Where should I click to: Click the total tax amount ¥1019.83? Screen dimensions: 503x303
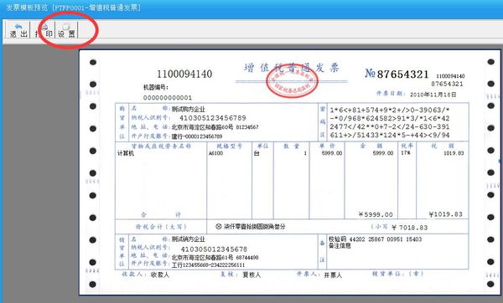coord(446,214)
